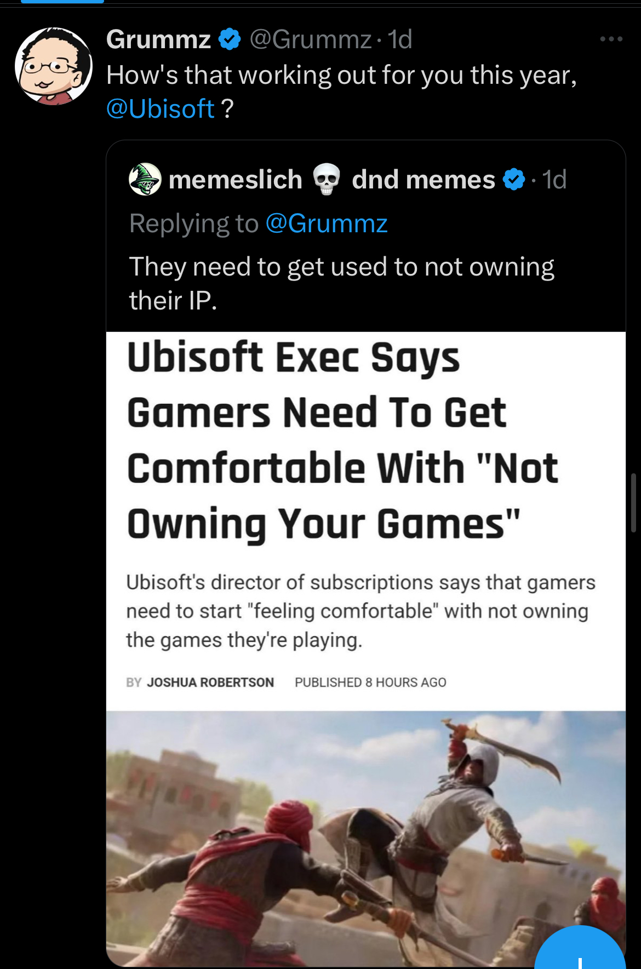Viewport: 641px width, 969px height.
Task: Open the @Ubisoft mention link
Action: [160, 108]
